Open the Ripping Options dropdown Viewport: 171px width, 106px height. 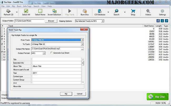(103, 21)
